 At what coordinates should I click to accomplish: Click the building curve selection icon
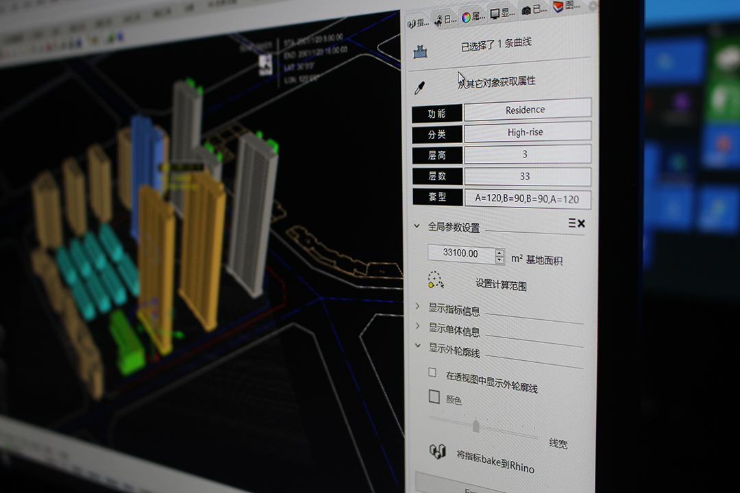[420, 51]
